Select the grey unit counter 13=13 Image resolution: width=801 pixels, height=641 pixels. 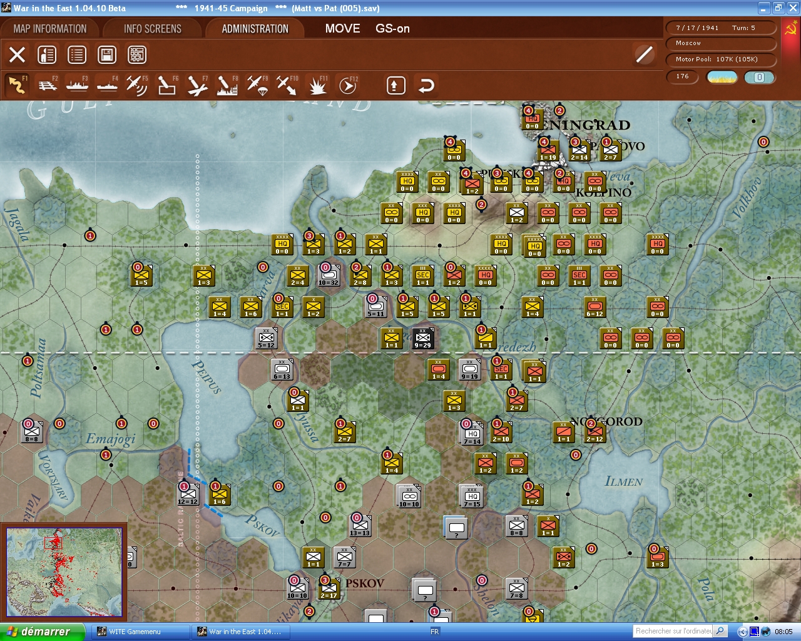click(x=360, y=526)
